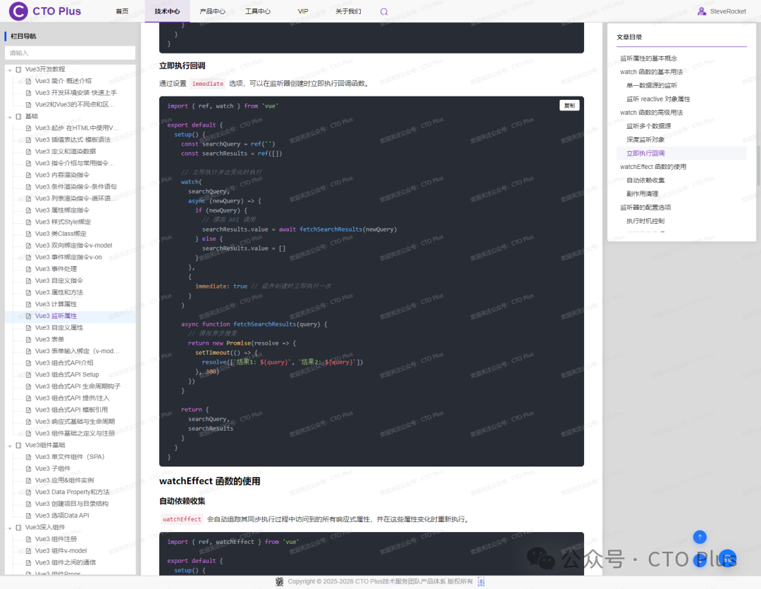Screen dimensions: 761x589
Task: Open 工具中心 navigation menu
Action: point(258,11)
